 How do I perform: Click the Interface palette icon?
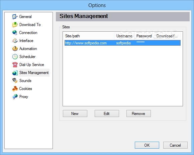[x=15, y=41]
